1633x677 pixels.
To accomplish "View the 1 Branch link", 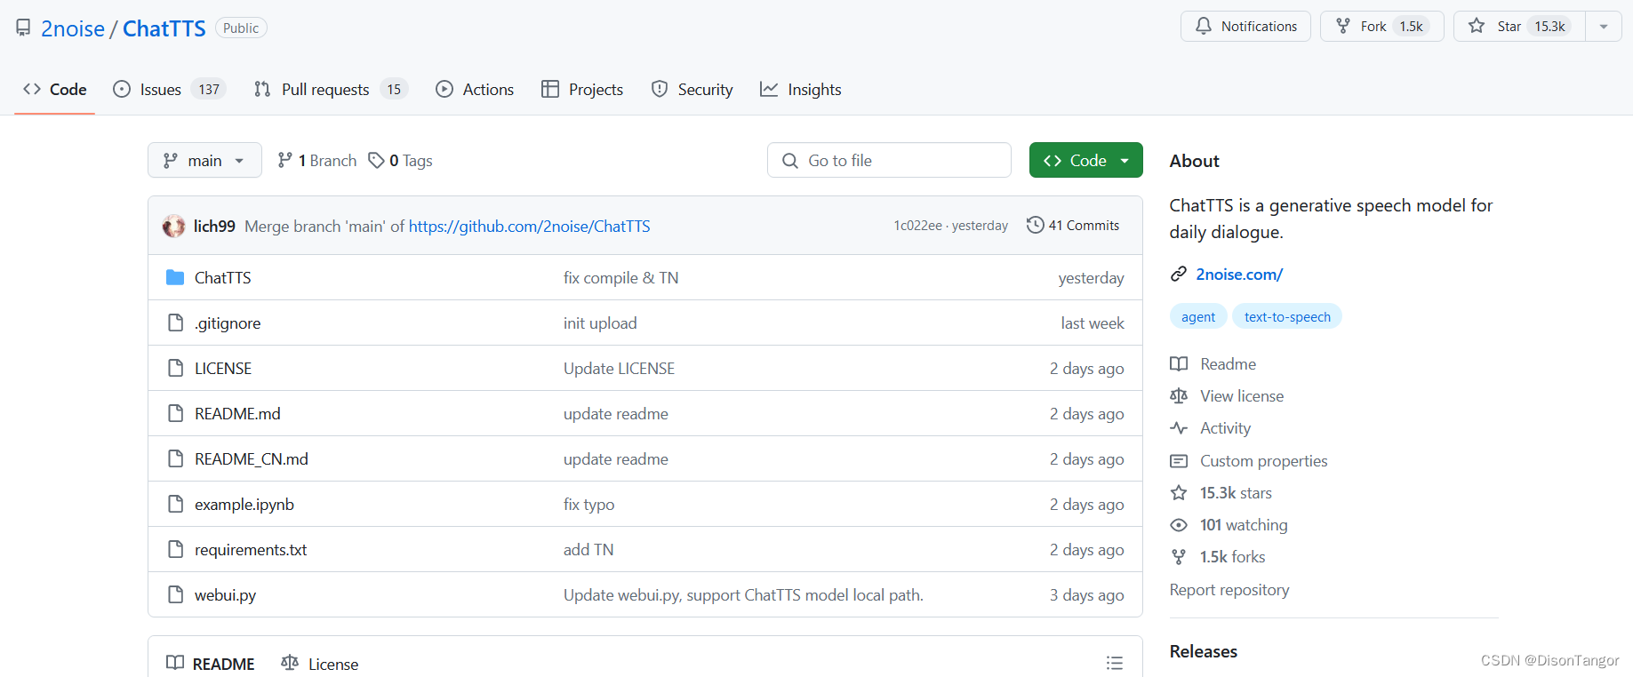I will (317, 160).
